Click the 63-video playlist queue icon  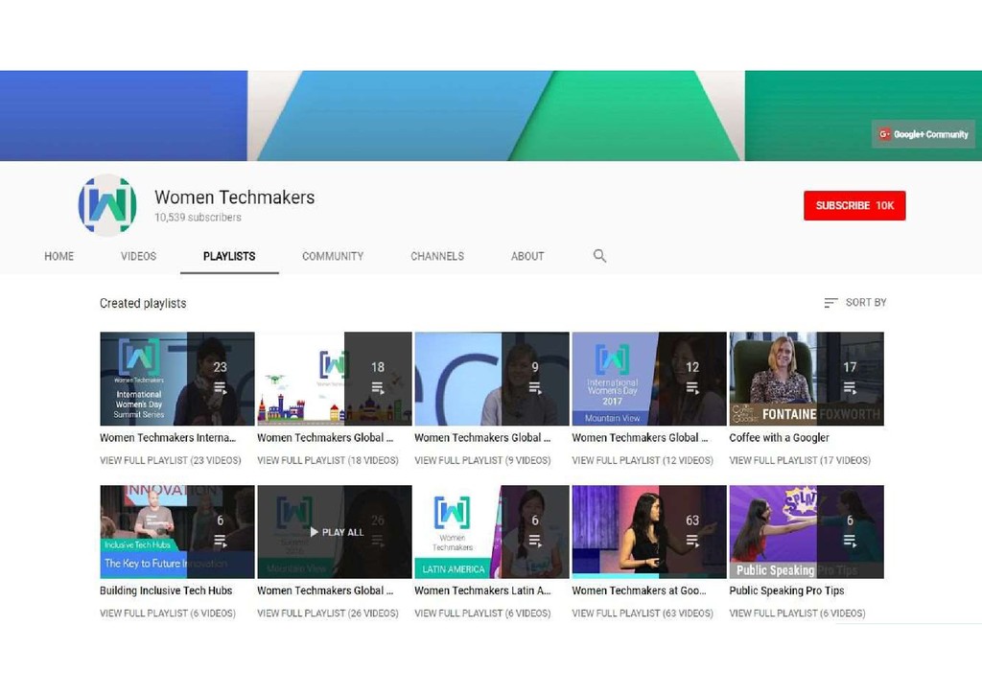(692, 541)
